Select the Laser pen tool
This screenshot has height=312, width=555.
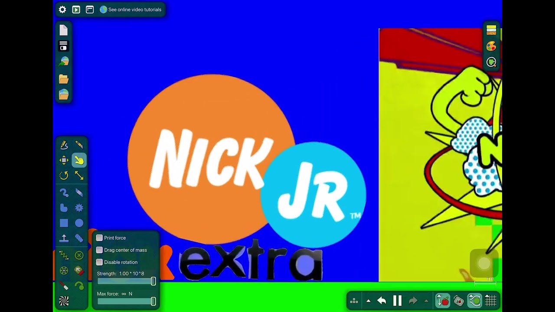pyautogui.click(x=64, y=286)
